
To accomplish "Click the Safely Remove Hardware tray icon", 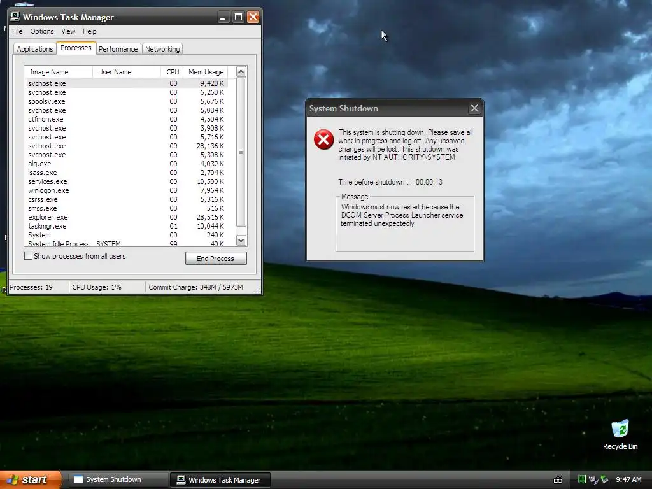I will 604,479.
